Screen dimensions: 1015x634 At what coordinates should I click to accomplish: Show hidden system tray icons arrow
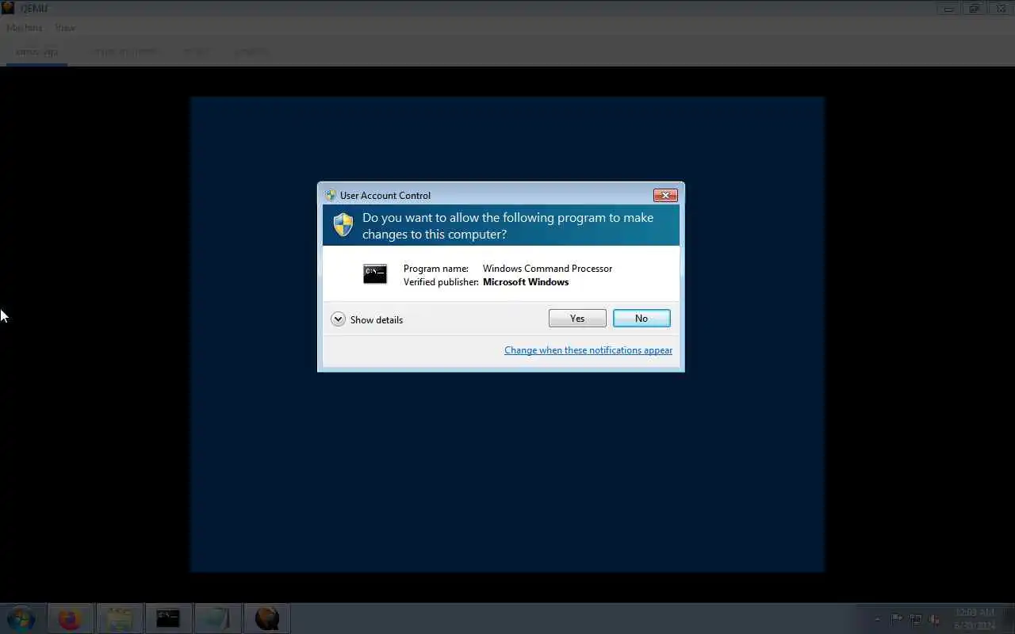pos(877,619)
